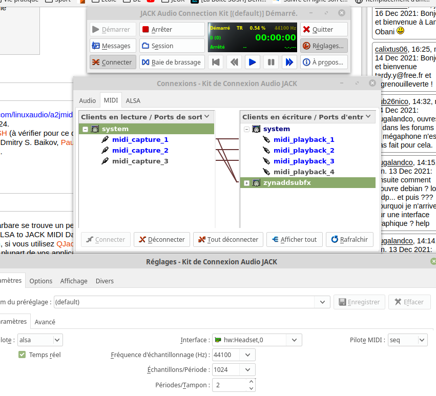Expand the zynaddsubfx client node
The image size is (436, 396).
tap(246, 183)
